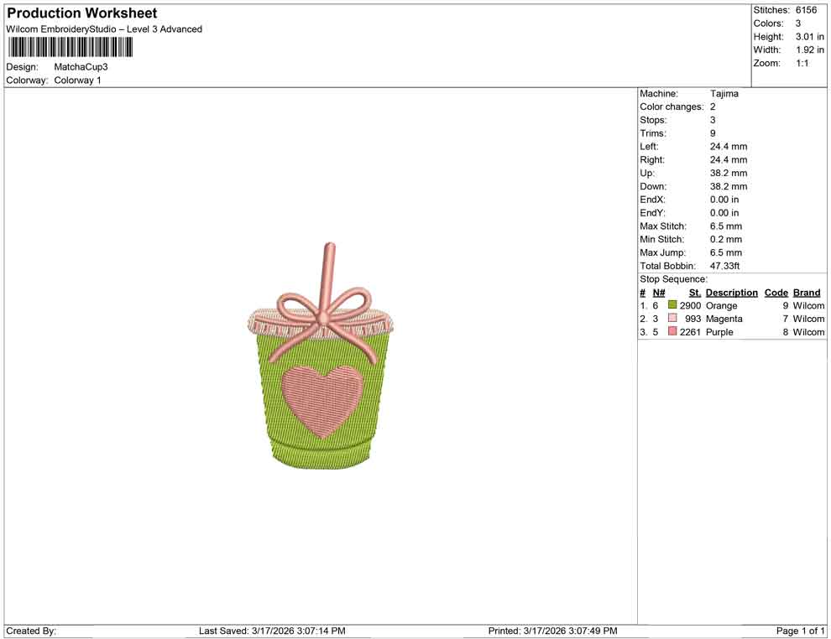Click the St. column header
The height and width of the screenshot is (639, 831).
tap(694, 293)
